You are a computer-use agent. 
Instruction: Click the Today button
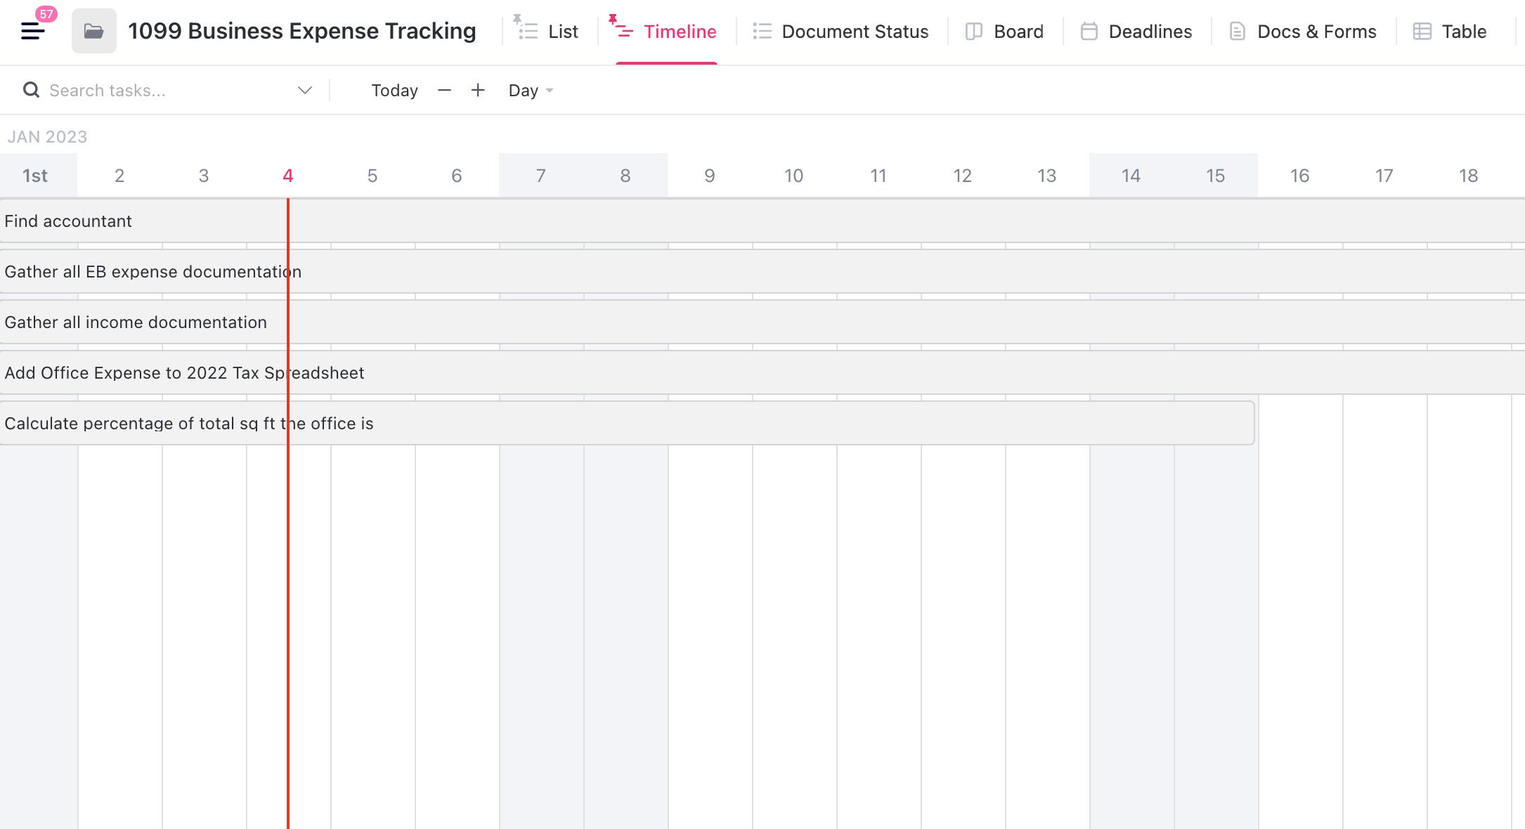coord(394,90)
